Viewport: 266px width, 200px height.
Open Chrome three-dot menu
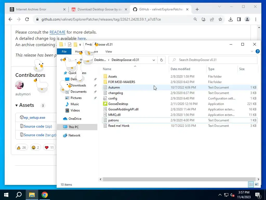click(x=256, y=19)
